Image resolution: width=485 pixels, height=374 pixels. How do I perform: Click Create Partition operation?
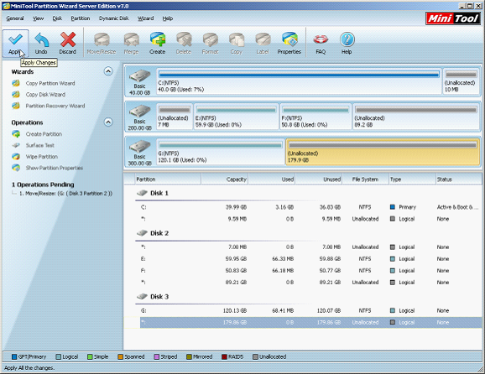[44, 134]
